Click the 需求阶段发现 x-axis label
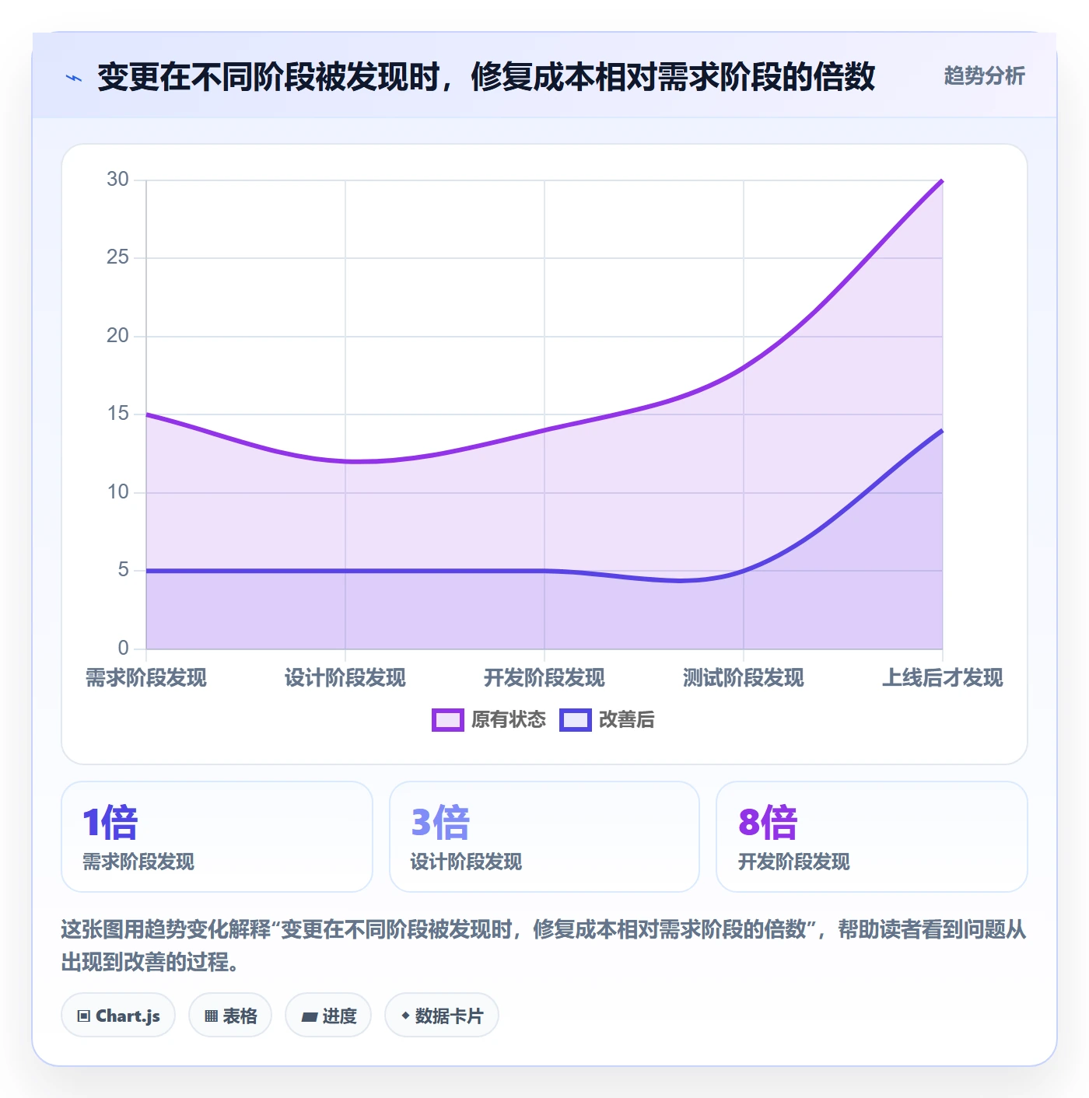 tap(146, 678)
